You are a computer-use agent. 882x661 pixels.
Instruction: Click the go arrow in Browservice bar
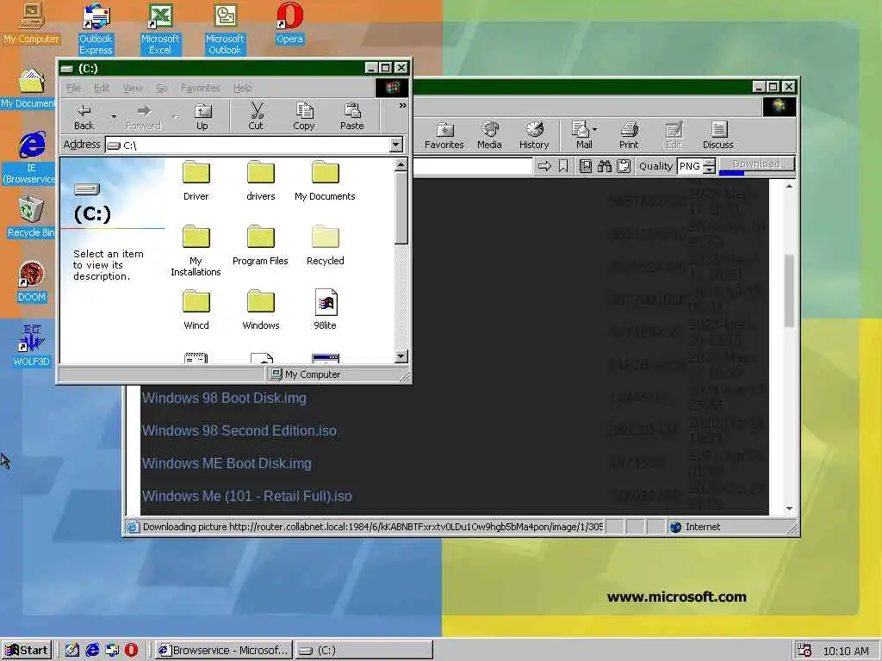544,166
